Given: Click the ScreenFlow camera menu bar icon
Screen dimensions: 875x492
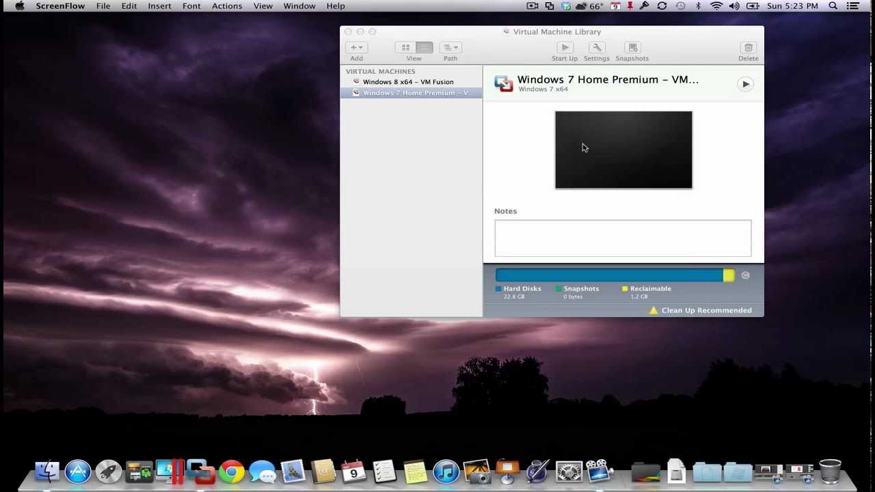Looking at the screenshot, I should point(533,6).
